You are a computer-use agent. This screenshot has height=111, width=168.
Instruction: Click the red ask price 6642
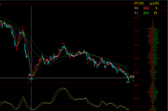coord(147,8)
